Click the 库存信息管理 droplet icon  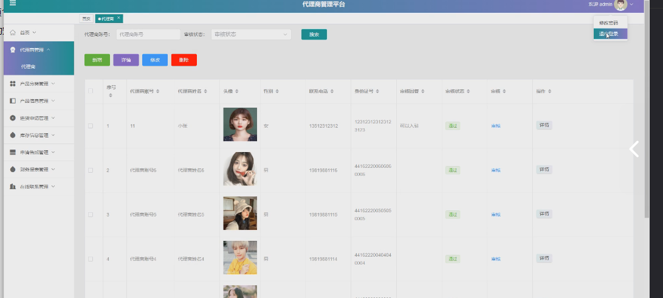tap(13, 135)
